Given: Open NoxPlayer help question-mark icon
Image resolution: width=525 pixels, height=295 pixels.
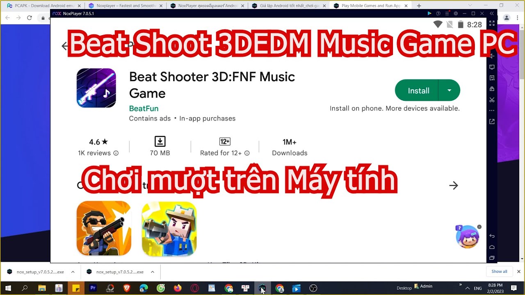Looking at the screenshot, I should (x=438, y=14).
